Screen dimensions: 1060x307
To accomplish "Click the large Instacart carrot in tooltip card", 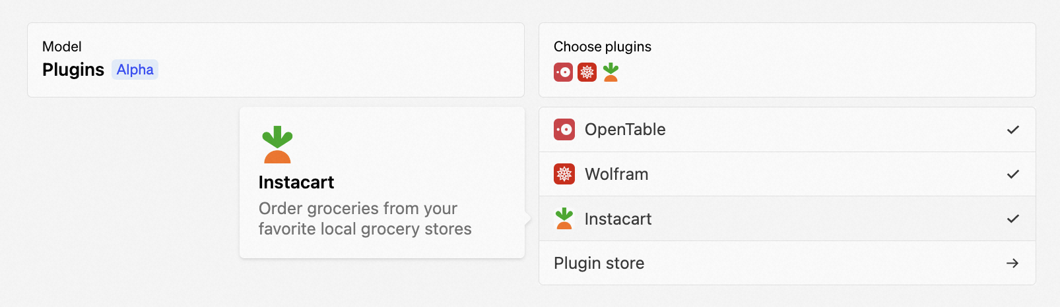I will click(x=277, y=144).
